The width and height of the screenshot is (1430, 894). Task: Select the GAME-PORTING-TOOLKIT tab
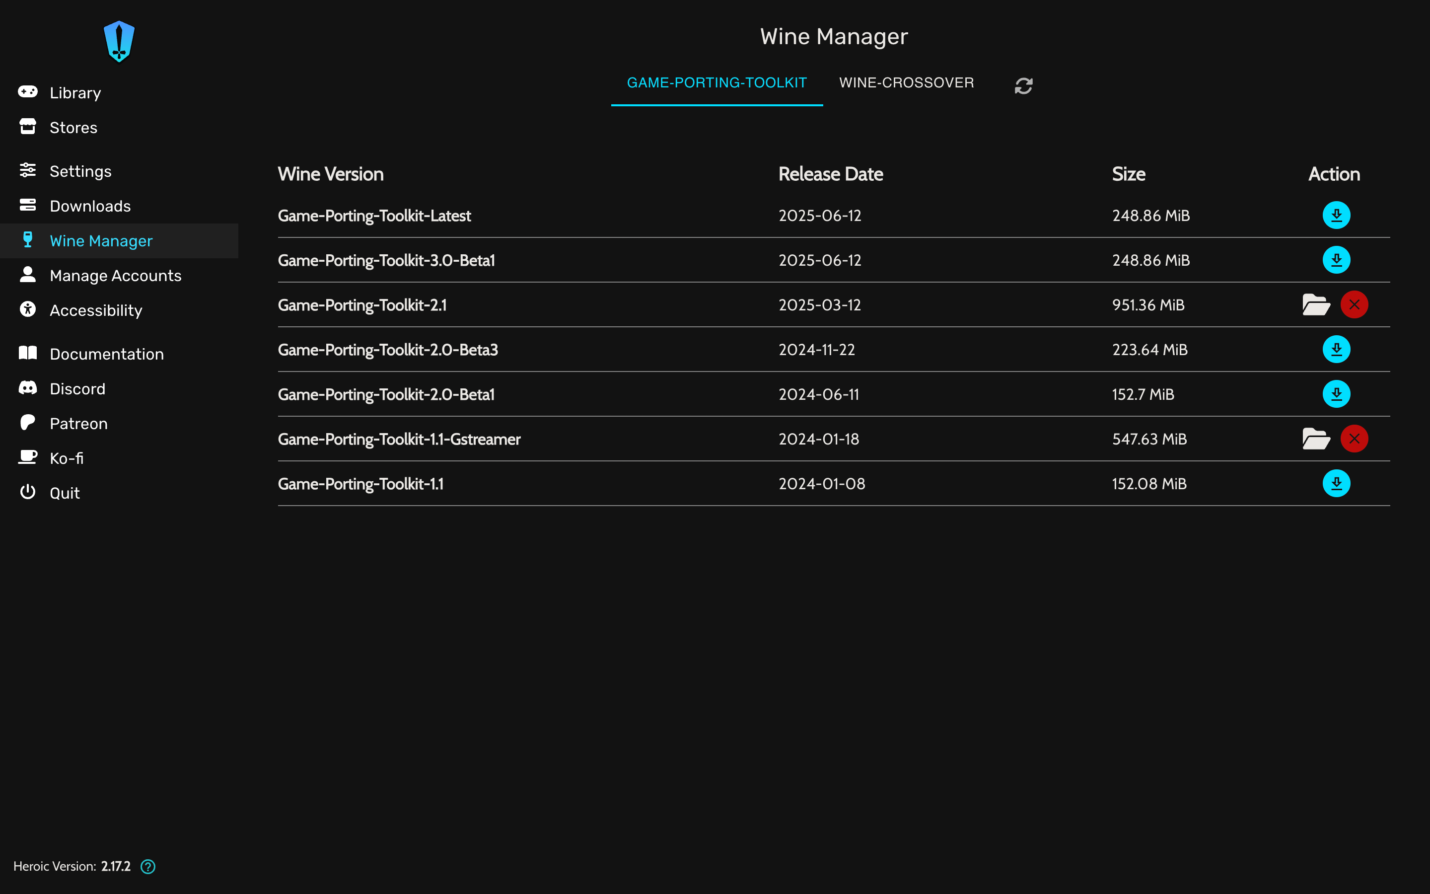716,83
